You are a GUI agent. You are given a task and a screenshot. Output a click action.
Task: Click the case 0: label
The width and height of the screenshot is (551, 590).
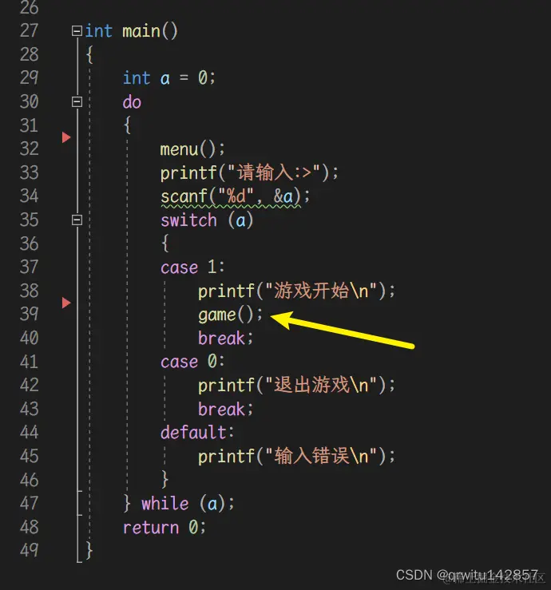(x=192, y=362)
